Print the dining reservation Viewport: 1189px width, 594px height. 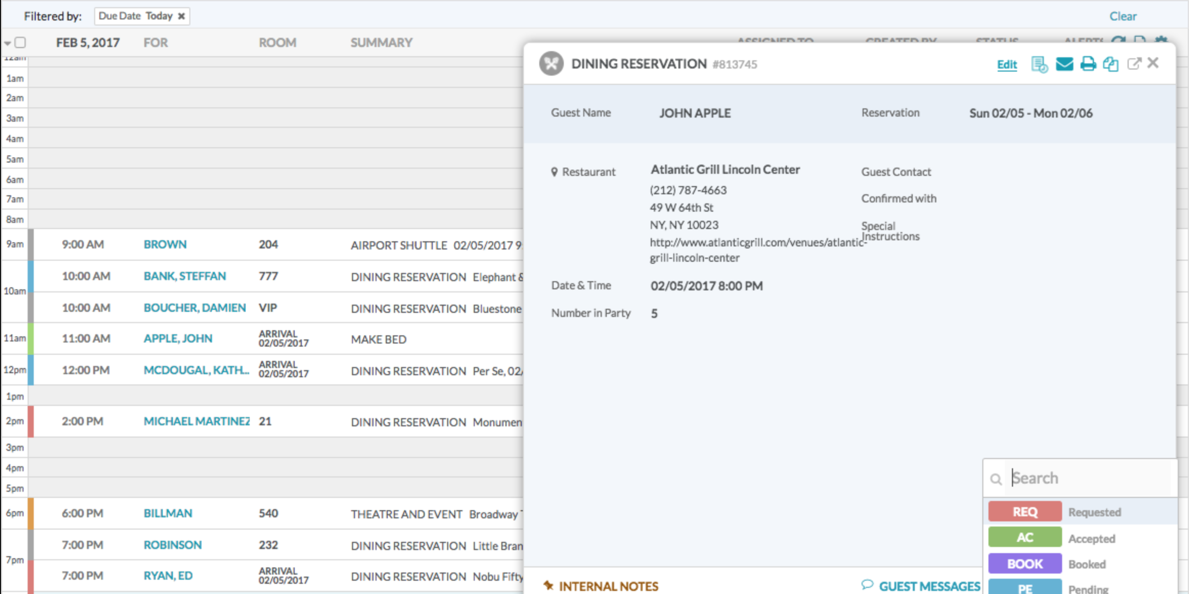tap(1088, 64)
